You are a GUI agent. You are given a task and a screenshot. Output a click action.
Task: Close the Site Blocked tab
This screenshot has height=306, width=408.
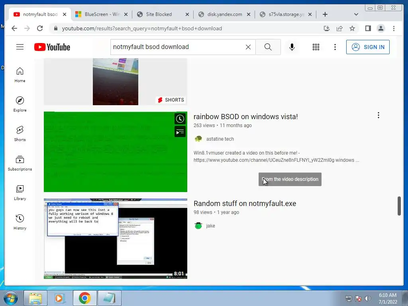pyautogui.click(x=187, y=14)
